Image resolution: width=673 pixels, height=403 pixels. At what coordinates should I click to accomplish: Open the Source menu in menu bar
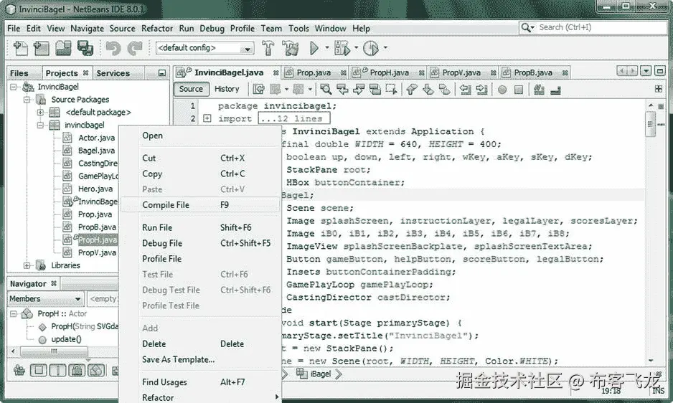click(122, 29)
